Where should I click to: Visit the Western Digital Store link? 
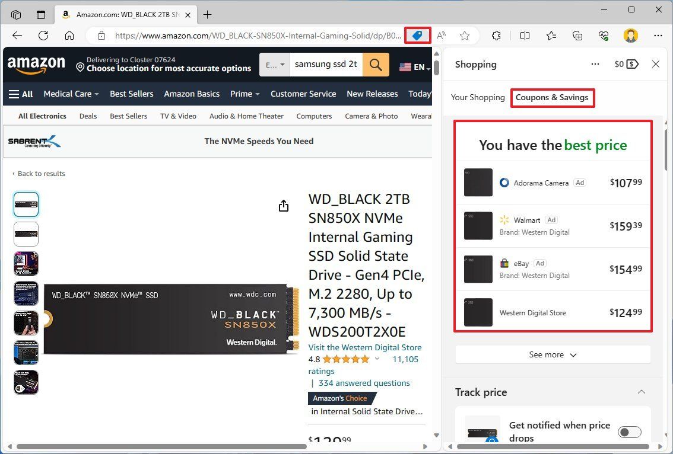(x=365, y=347)
